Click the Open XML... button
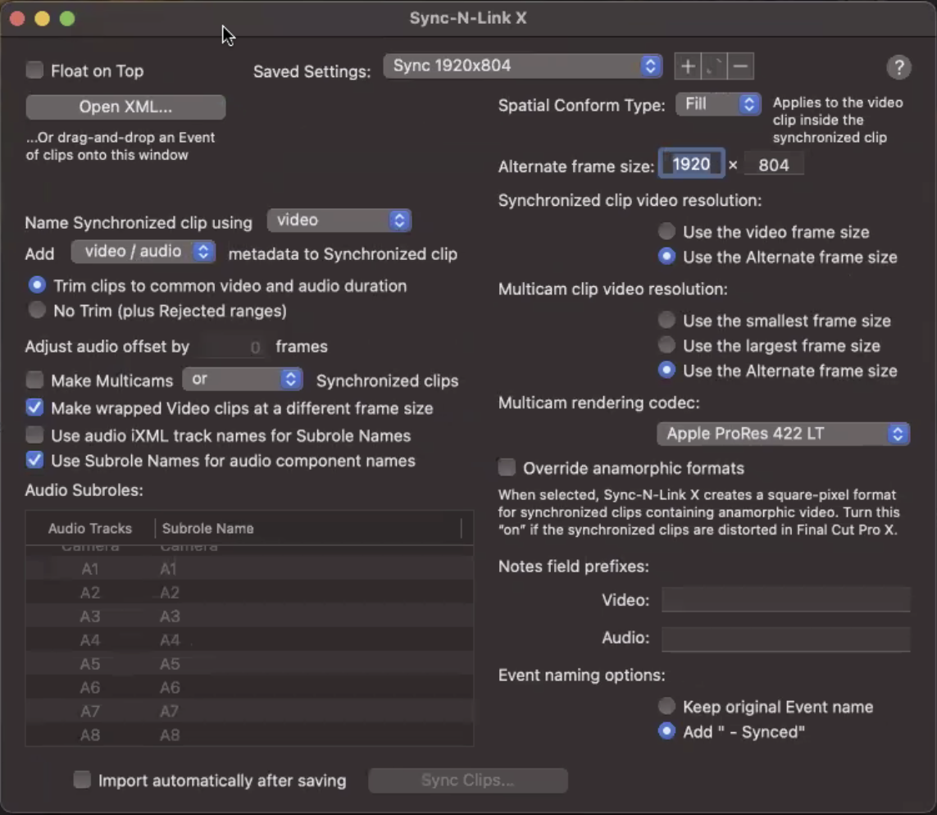 point(125,107)
